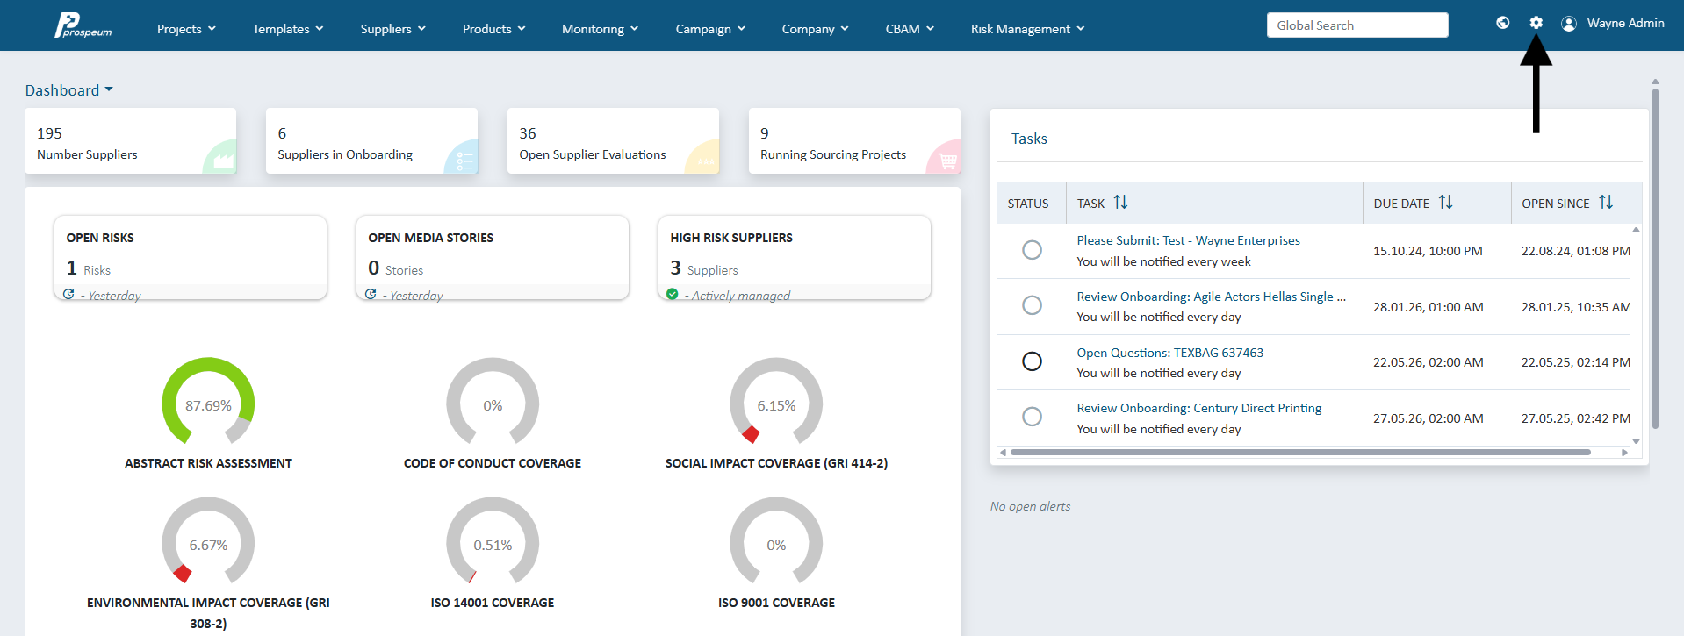The width and height of the screenshot is (1684, 636).
Task: Toggle status circle for Century Direct Printing task
Action: pos(1033,417)
